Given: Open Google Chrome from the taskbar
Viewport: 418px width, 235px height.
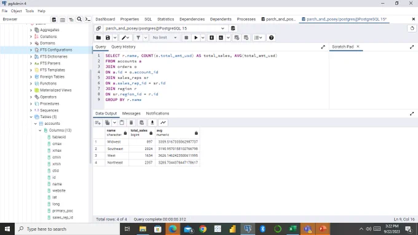Looking at the screenshot, I should click(203, 229).
